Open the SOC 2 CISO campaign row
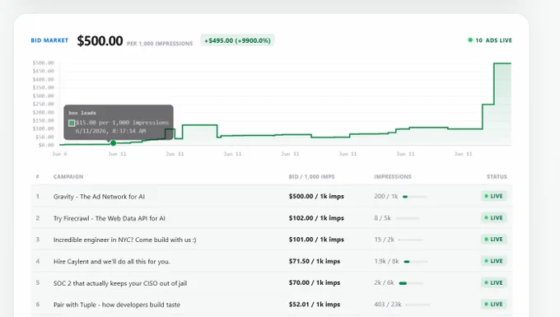 tap(272, 282)
